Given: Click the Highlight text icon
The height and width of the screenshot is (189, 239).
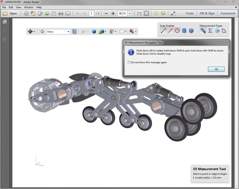Looking at the screenshot, I should coord(163,13).
